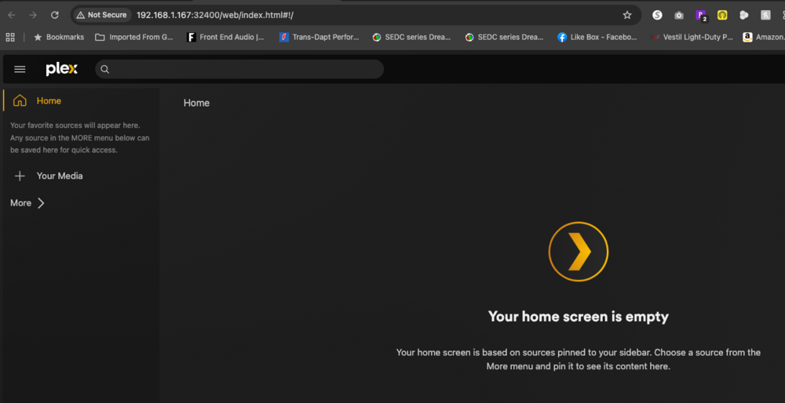
Task: Click the Not Secure warning badge
Action: click(x=101, y=15)
